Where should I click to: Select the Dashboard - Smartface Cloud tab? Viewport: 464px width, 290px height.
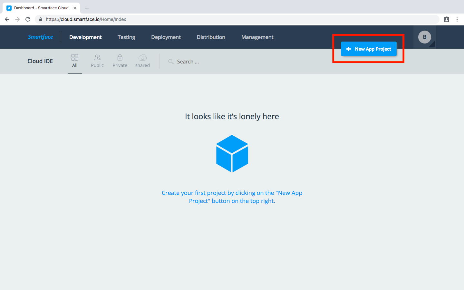point(41,8)
